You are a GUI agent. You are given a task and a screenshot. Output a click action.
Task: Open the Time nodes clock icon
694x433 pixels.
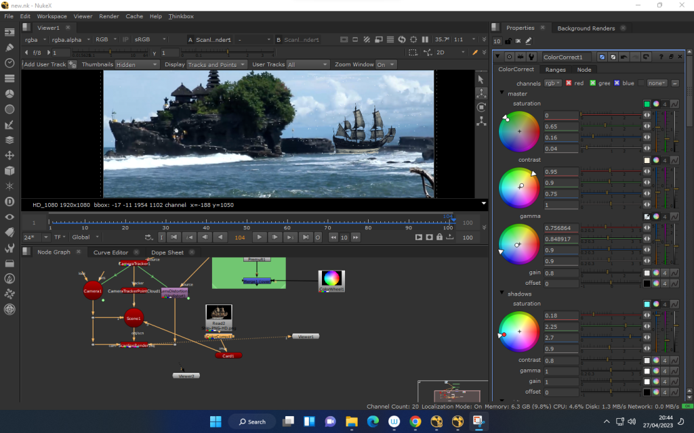[x=9, y=63]
